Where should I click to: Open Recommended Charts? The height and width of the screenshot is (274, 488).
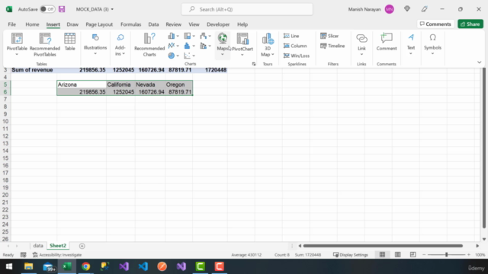point(149,45)
